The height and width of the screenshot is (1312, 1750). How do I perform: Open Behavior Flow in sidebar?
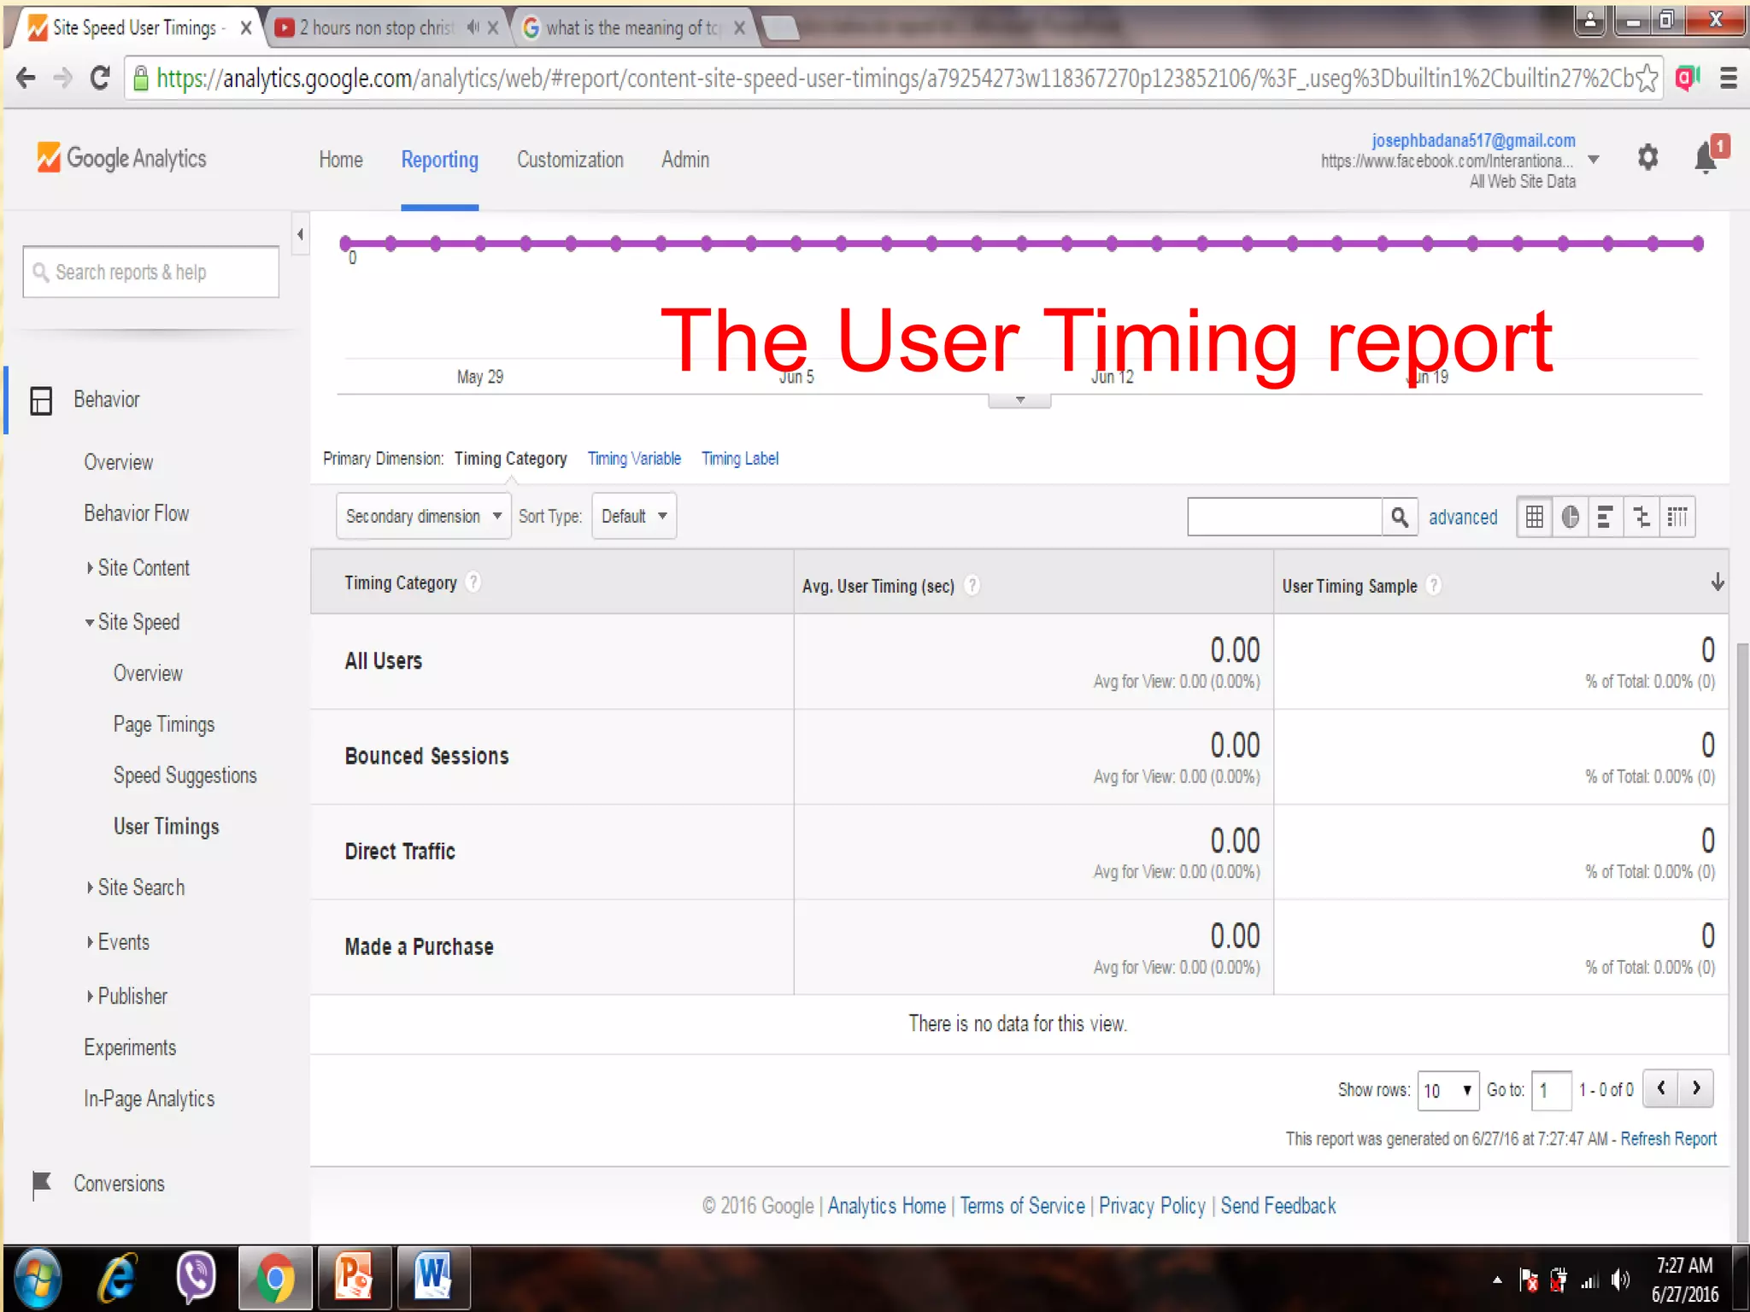136,513
